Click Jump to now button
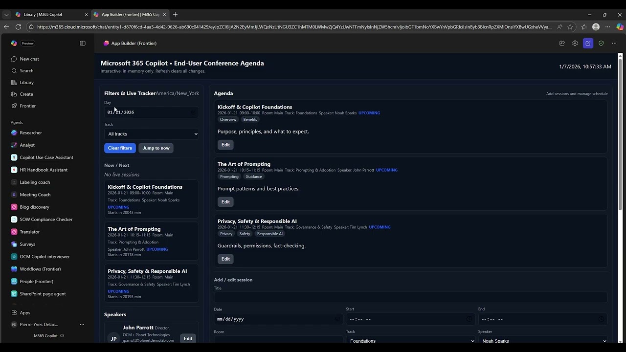Image resolution: width=626 pixels, height=352 pixels. point(156,148)
